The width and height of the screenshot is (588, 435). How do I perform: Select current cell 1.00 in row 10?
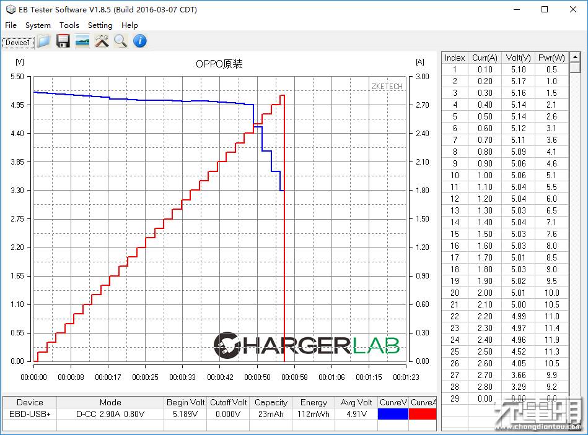tap(485, 175)
